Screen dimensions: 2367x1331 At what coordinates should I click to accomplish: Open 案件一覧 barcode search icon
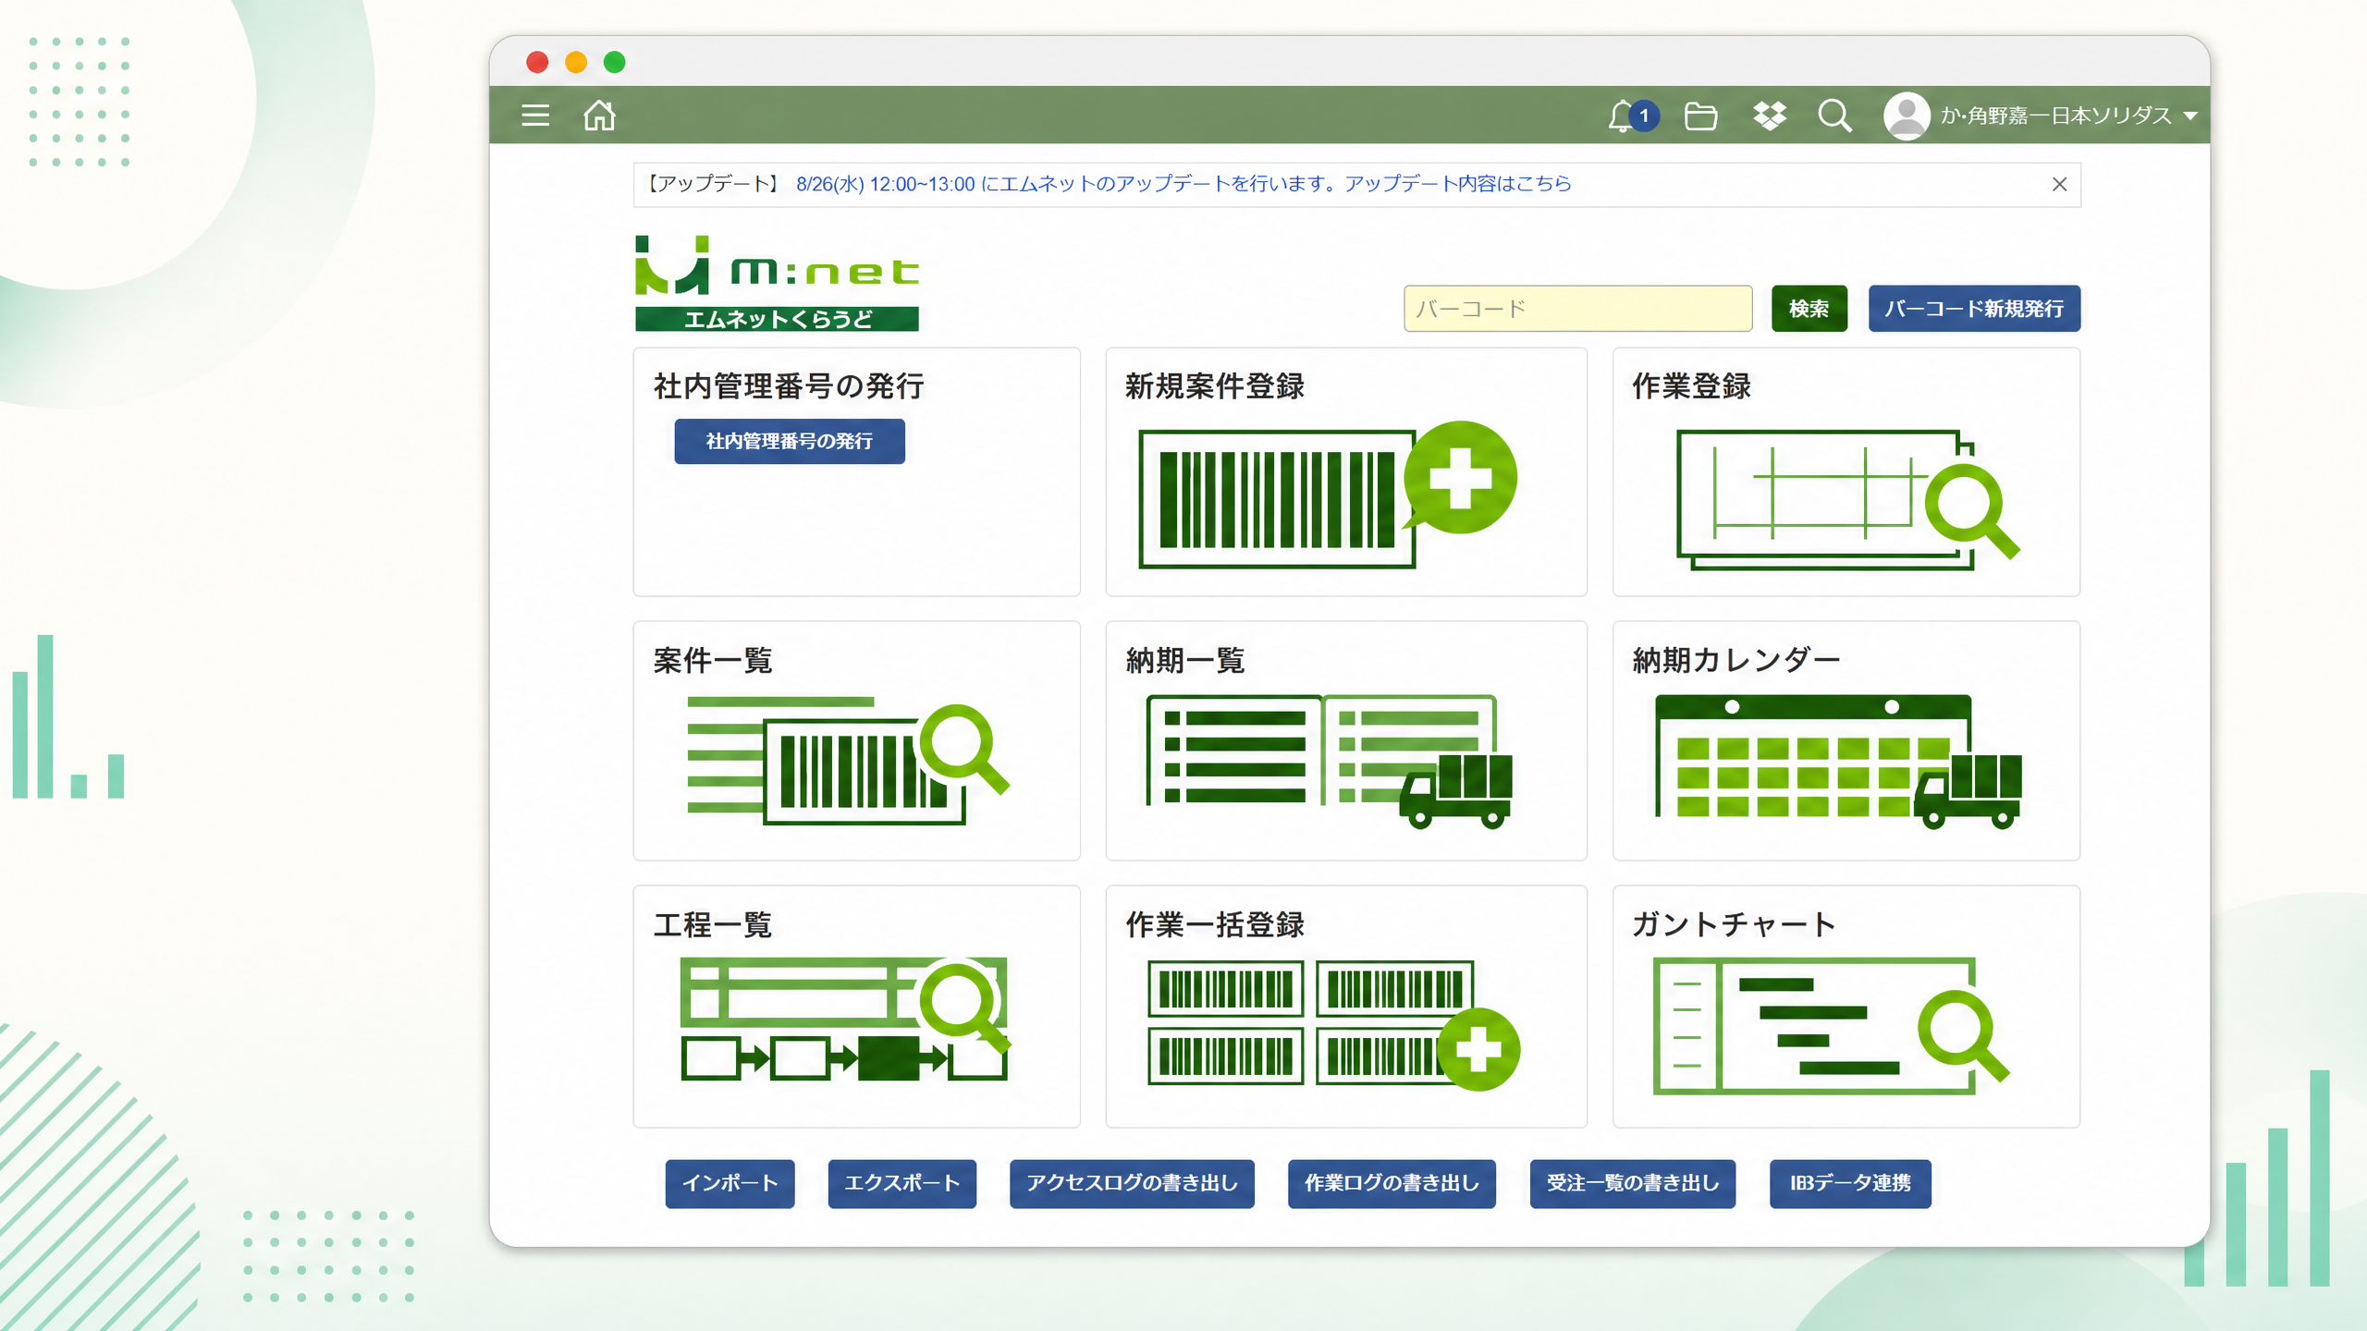(848, 761)
